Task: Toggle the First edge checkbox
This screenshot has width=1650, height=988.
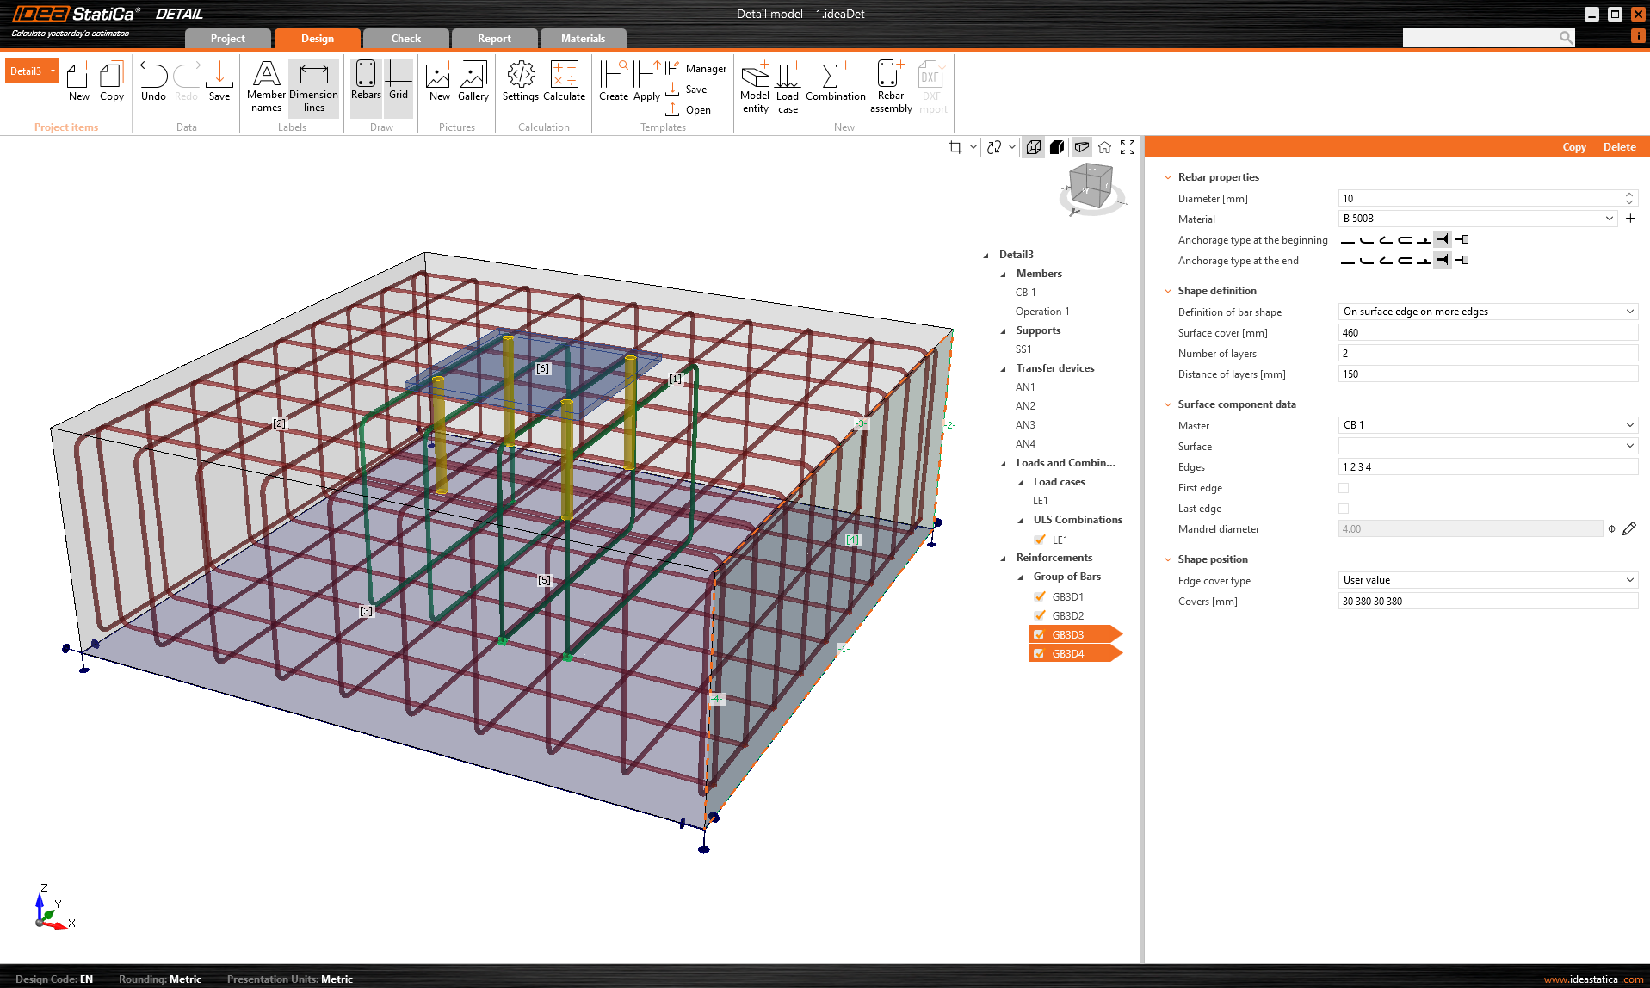Action: [1344, 488]
